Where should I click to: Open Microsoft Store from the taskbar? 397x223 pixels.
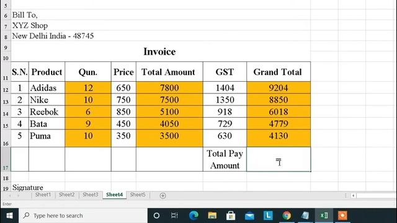coord(231,216)
